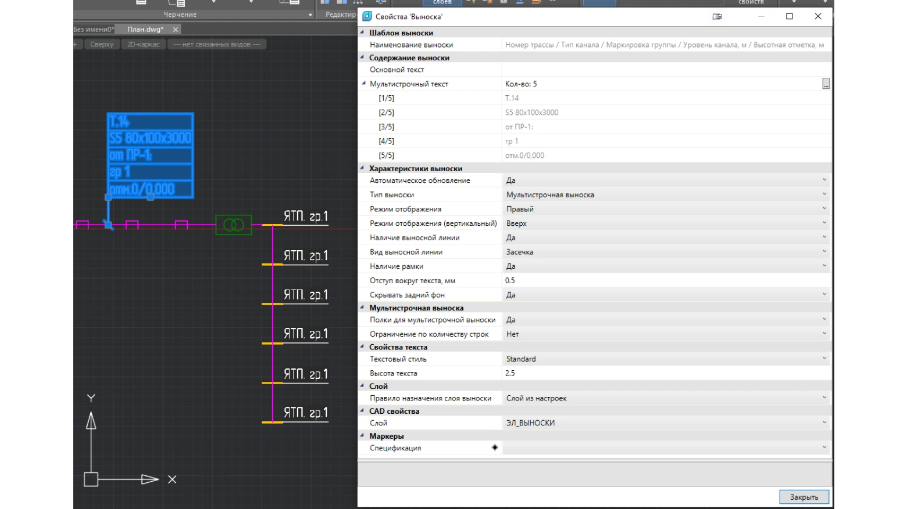Open the 2D-каркас visual style menu
The width and height of the screenshot is (907, 509).
click(x=144, y=44)
